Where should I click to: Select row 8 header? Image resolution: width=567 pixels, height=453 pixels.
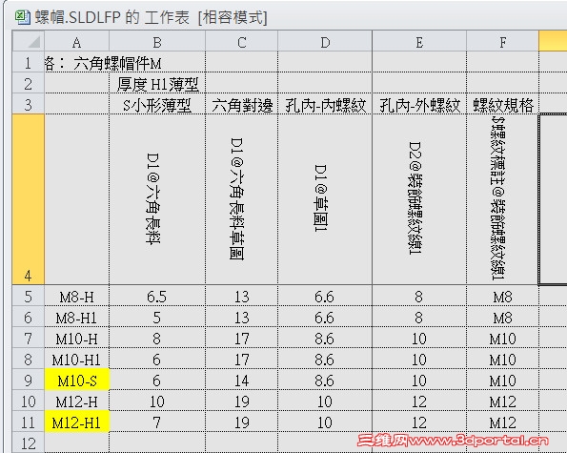(29, 359)
